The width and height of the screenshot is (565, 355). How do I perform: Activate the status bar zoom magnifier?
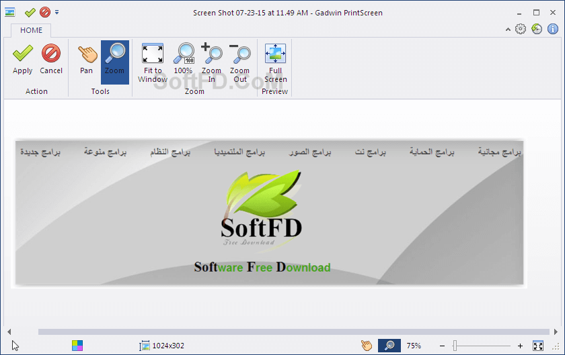click(389, 346)
